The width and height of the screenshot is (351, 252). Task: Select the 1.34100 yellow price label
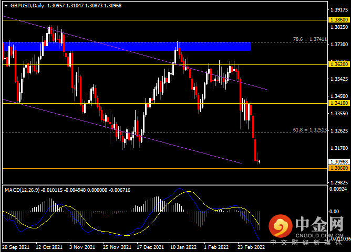339,103
